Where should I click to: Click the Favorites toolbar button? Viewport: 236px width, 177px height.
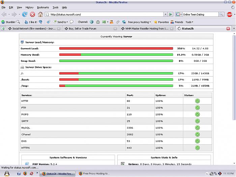(161, 22)
